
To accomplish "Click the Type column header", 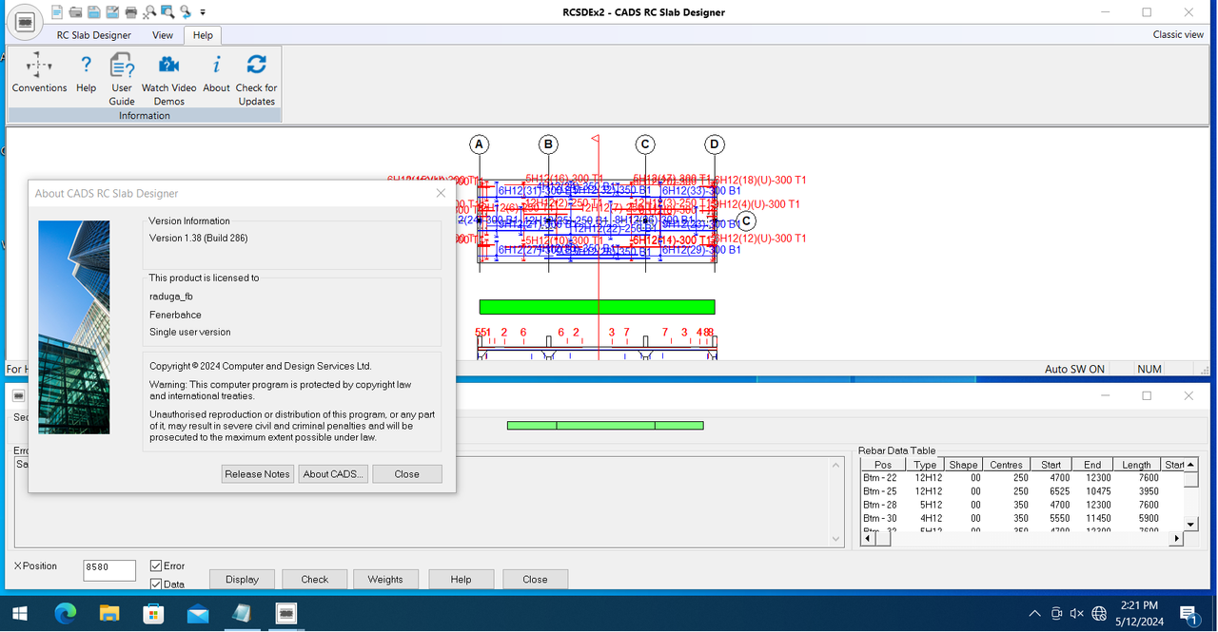I will (925, 466).
